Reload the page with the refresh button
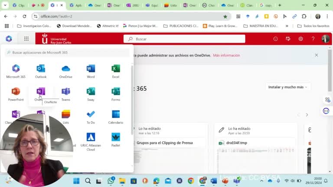Viewport: 333px width, 187px height. (x=24, y=16)
